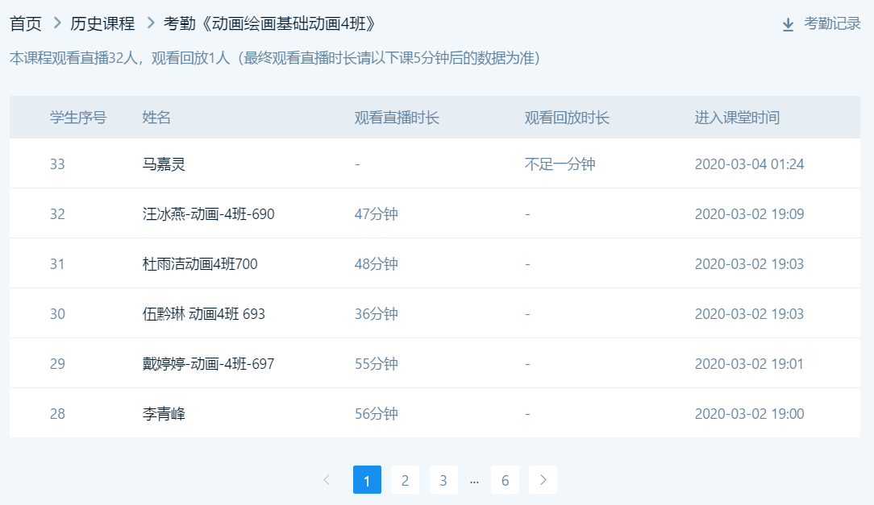Expand the pagination ellipsis for more pages
Screen dimensions: 874x505
(x=474, y=480)
